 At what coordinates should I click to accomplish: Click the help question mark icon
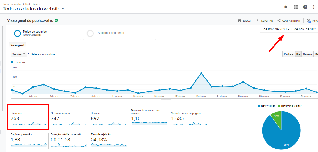[305, 7]
